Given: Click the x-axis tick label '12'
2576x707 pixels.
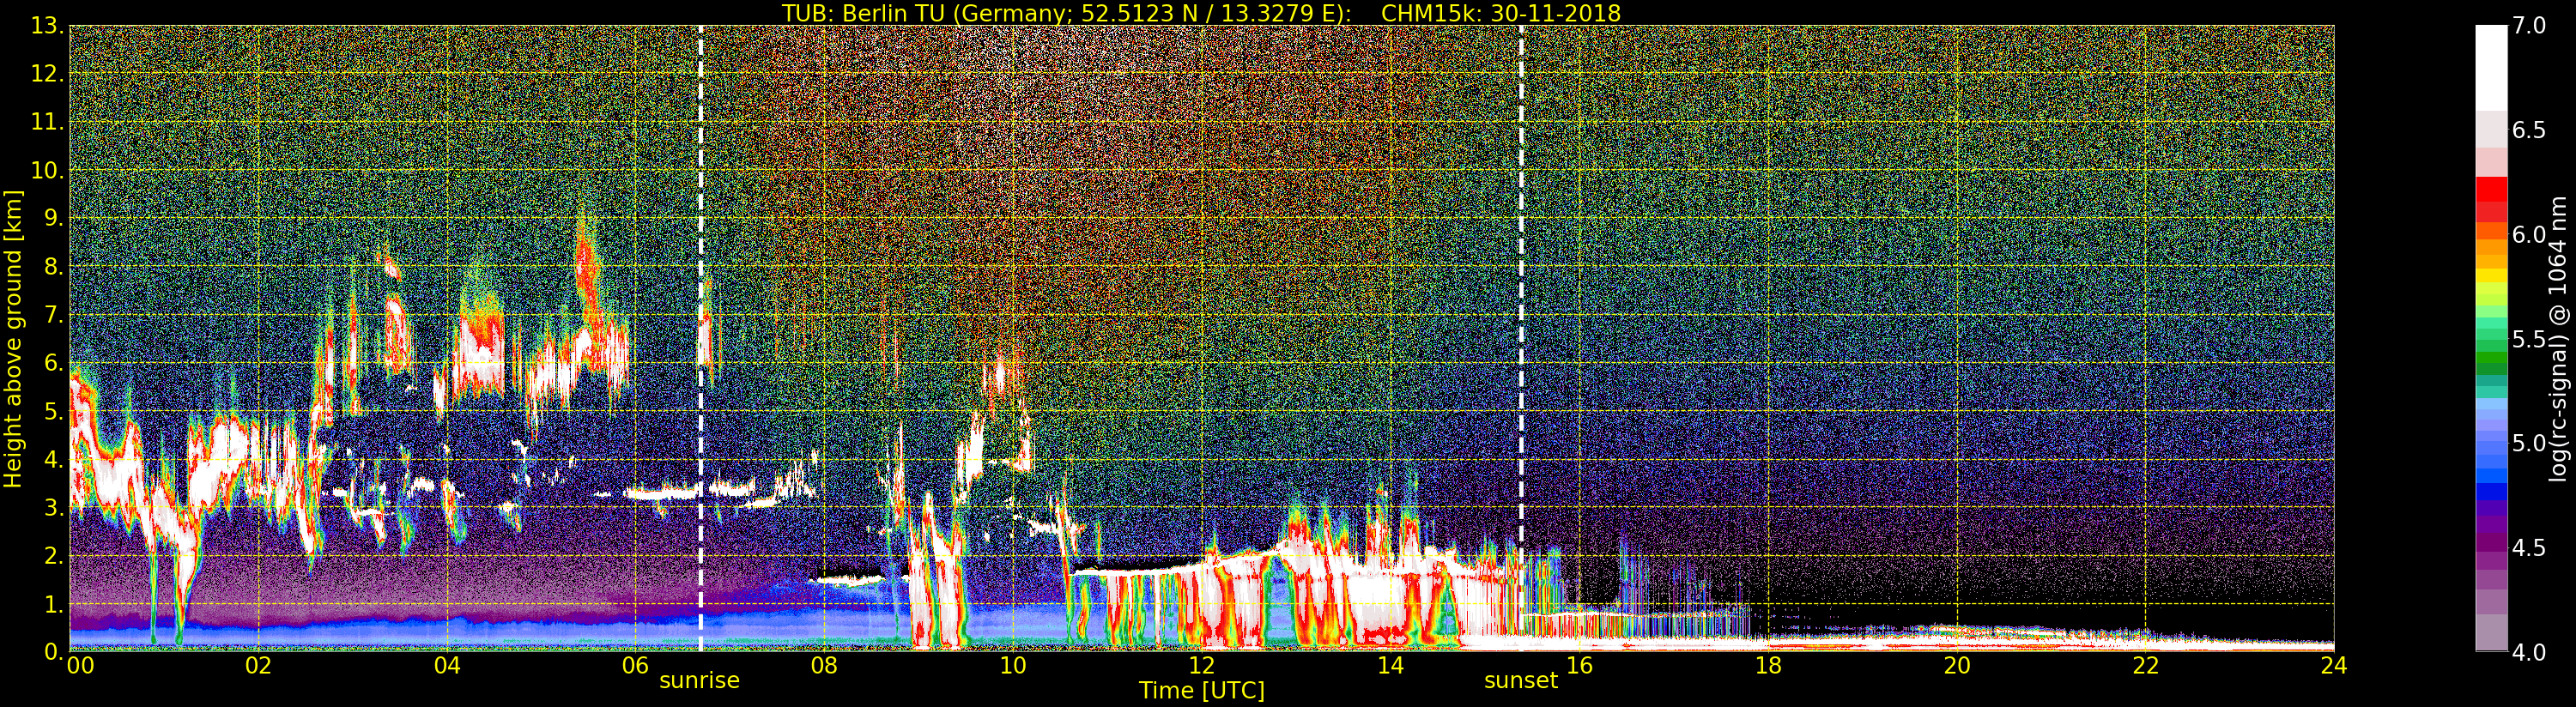Looking at the screenshot, I should coord(1201,665).
